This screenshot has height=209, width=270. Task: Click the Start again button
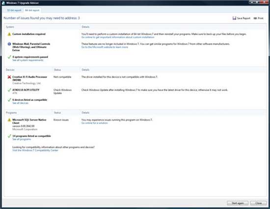[x=238, y=203]
